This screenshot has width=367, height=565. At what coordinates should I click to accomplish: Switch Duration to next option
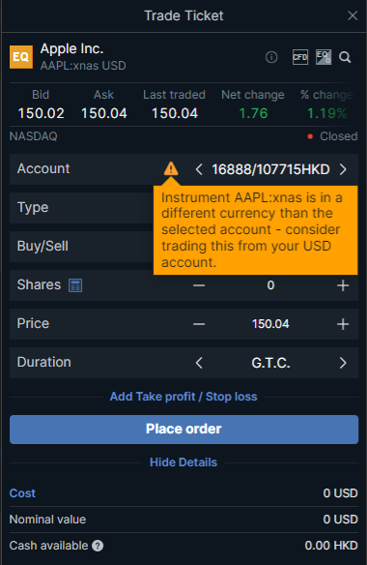tap(343, 363)
